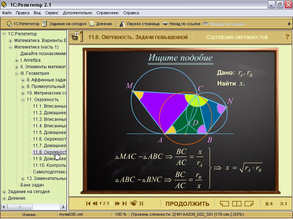Select 11.9 lesson in the tree
The image size is (293, 219).
(x=49, y=159)
